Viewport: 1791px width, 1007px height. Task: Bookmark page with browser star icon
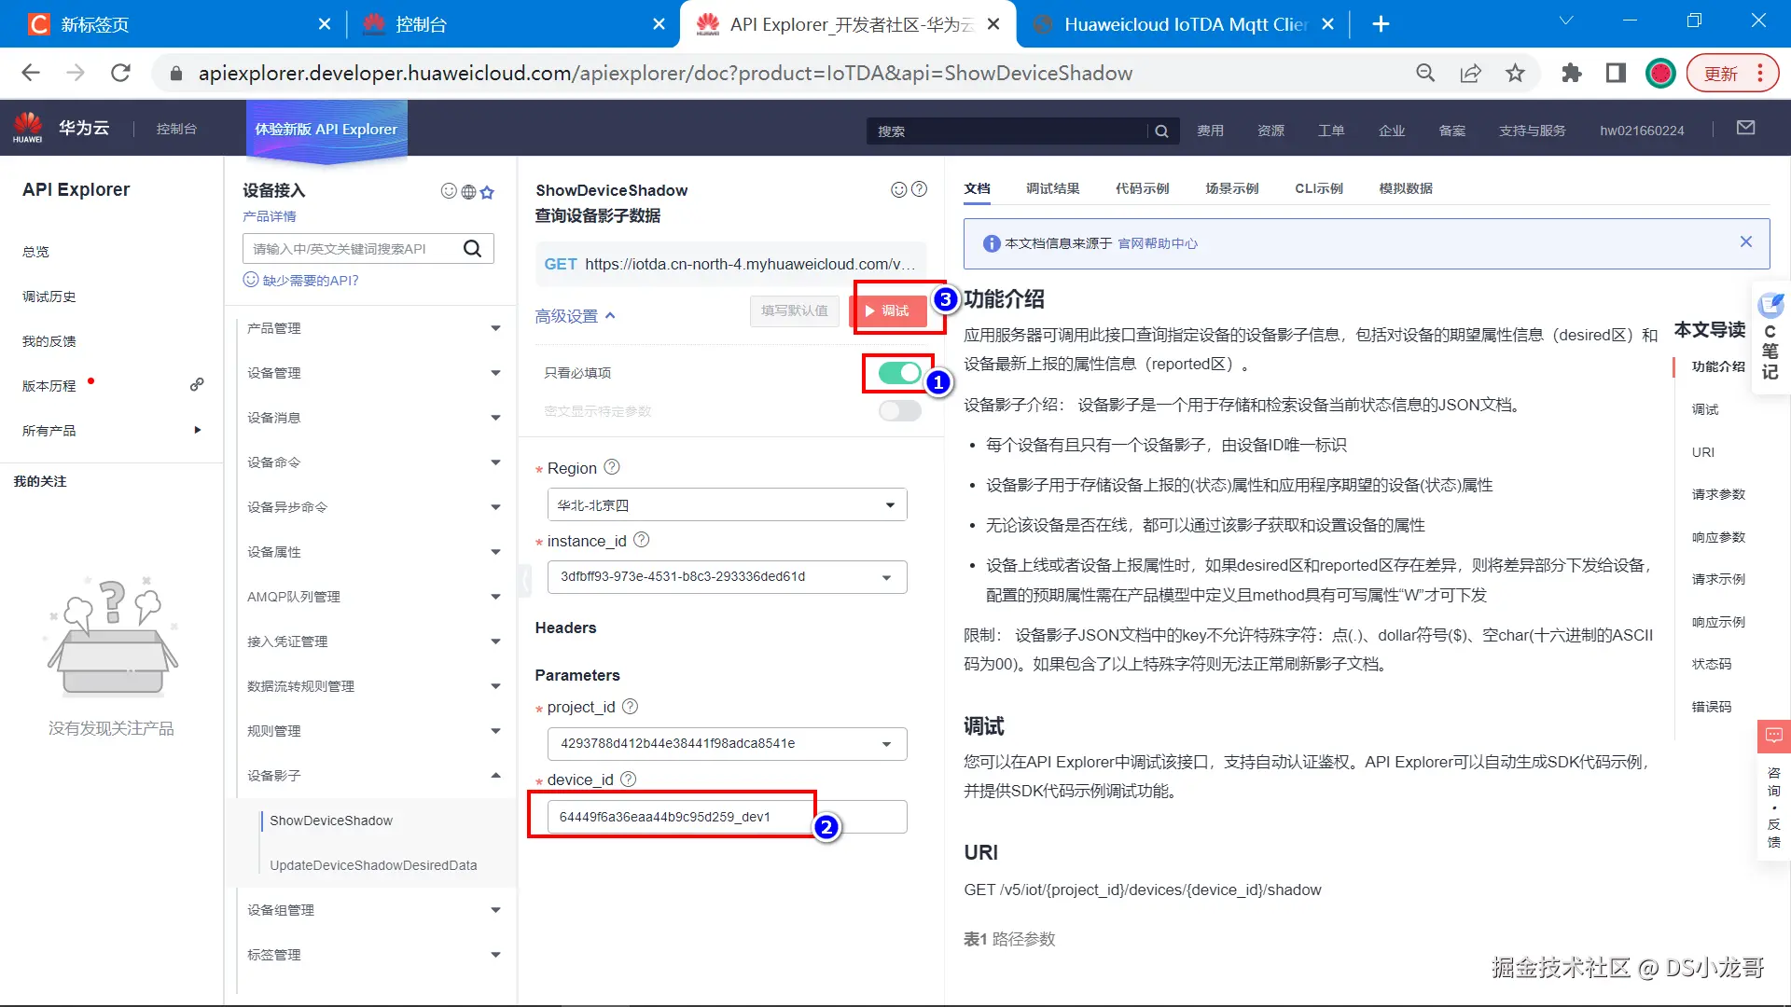1515,74
